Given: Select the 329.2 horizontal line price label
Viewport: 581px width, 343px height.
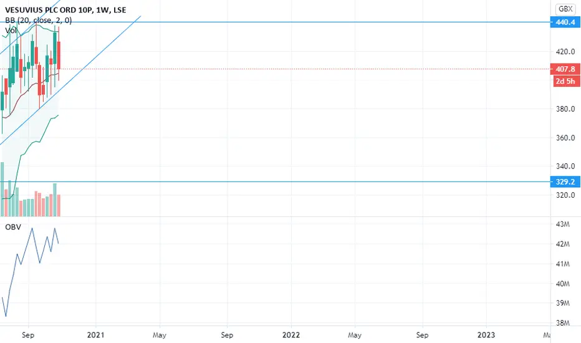Looking at the screenshot, I should coord(565,181).
